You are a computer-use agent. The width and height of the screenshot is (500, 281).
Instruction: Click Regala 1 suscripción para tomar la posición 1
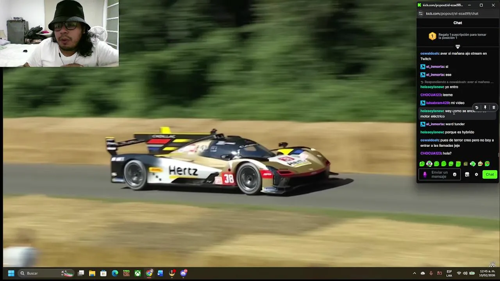point(462,36)
